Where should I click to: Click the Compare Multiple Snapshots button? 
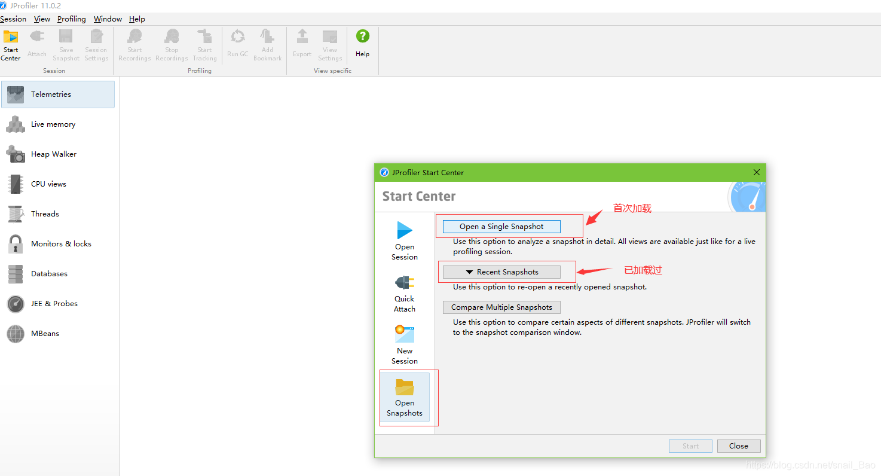click(x=501, y=307)
